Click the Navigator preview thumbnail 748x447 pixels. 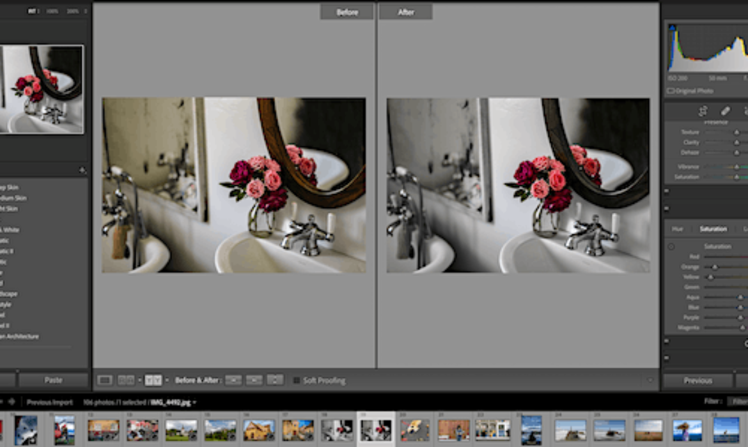(42, 89)
